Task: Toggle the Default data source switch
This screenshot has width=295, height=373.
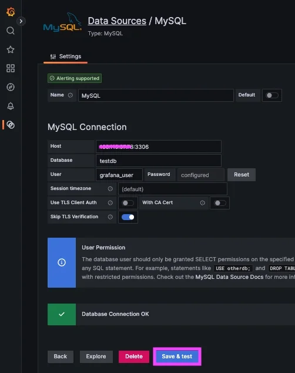Action: [272, 95]
